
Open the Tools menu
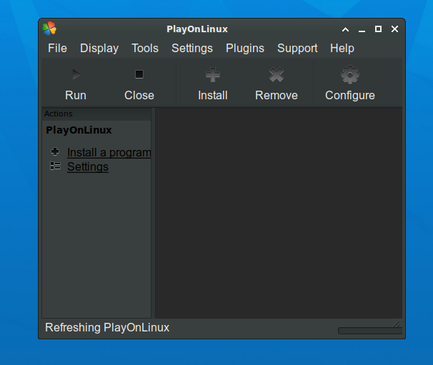click(145, 49)
